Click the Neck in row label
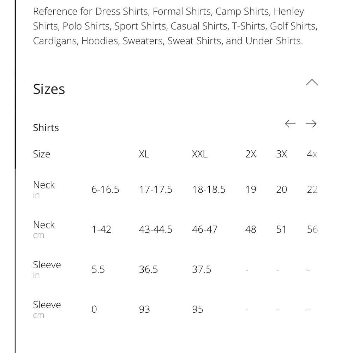This screenshot has height=353, width=353. pos(44,189)
